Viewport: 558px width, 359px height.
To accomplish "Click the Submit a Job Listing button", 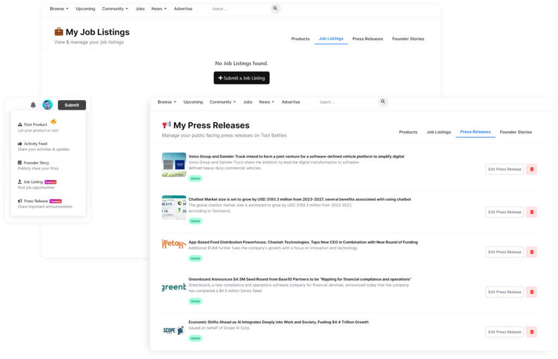I will 241,78.
